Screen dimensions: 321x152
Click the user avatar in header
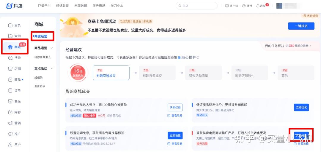279,6
